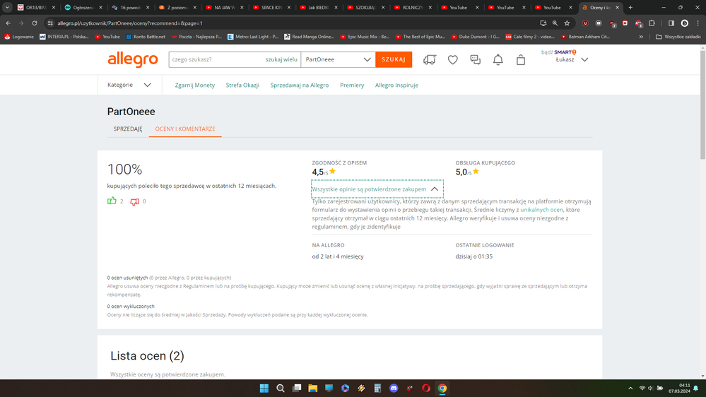Click the red U extension icon in toolbar

pos(585,23)
